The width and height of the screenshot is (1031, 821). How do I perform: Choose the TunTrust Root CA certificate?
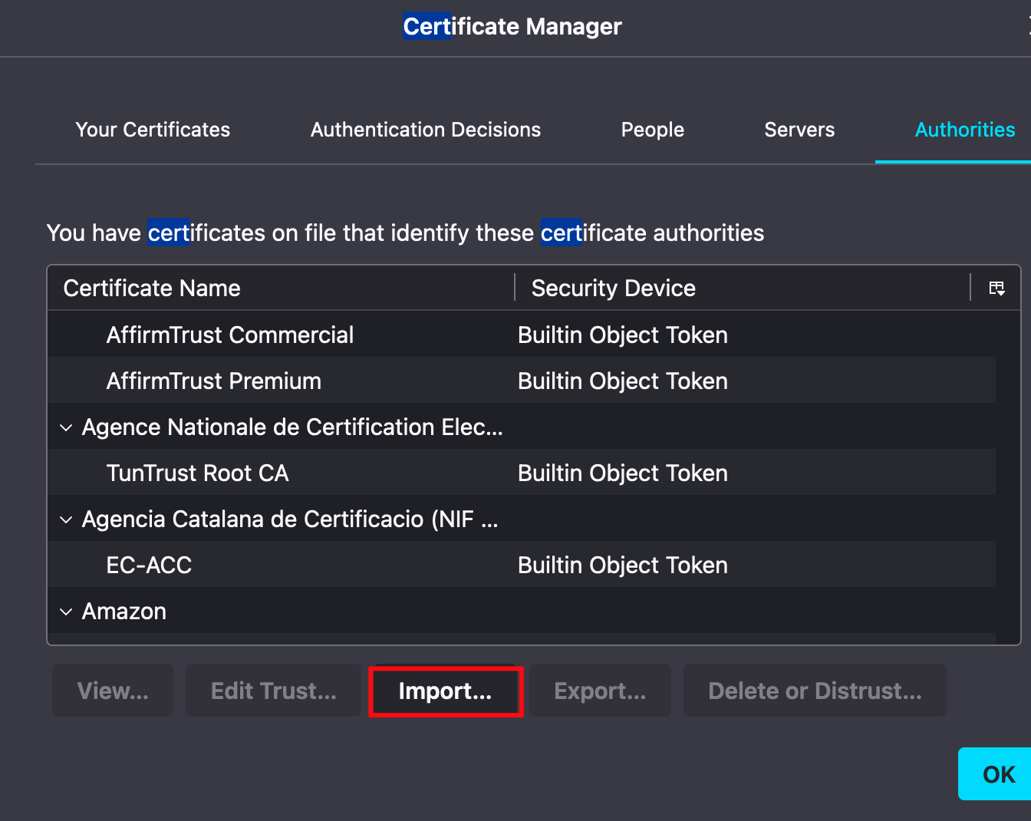tap(198, 473)
